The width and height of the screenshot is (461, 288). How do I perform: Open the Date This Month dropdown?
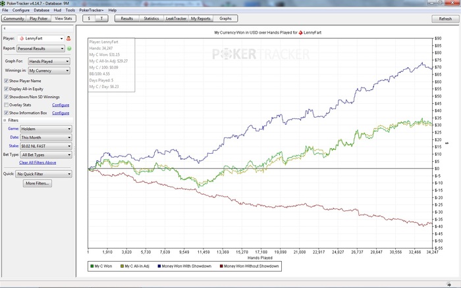click(x=46, y=137)
